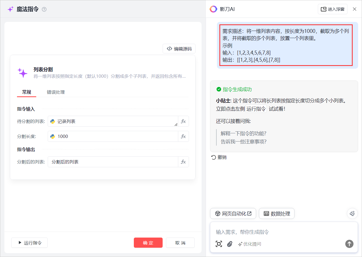Click the fx icon for 分割长度
Screen dimensions: 362x257
click(183, 136)
